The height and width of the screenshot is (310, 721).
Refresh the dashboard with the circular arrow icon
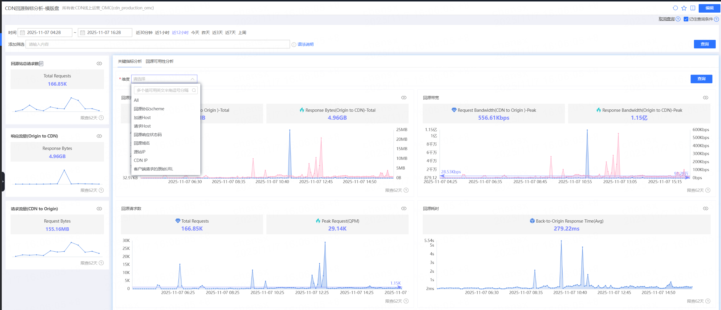click(x=675, y=8)
